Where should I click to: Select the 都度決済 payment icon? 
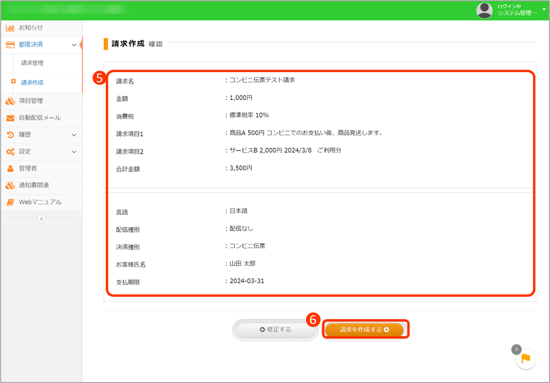click(x=10, y=44)
